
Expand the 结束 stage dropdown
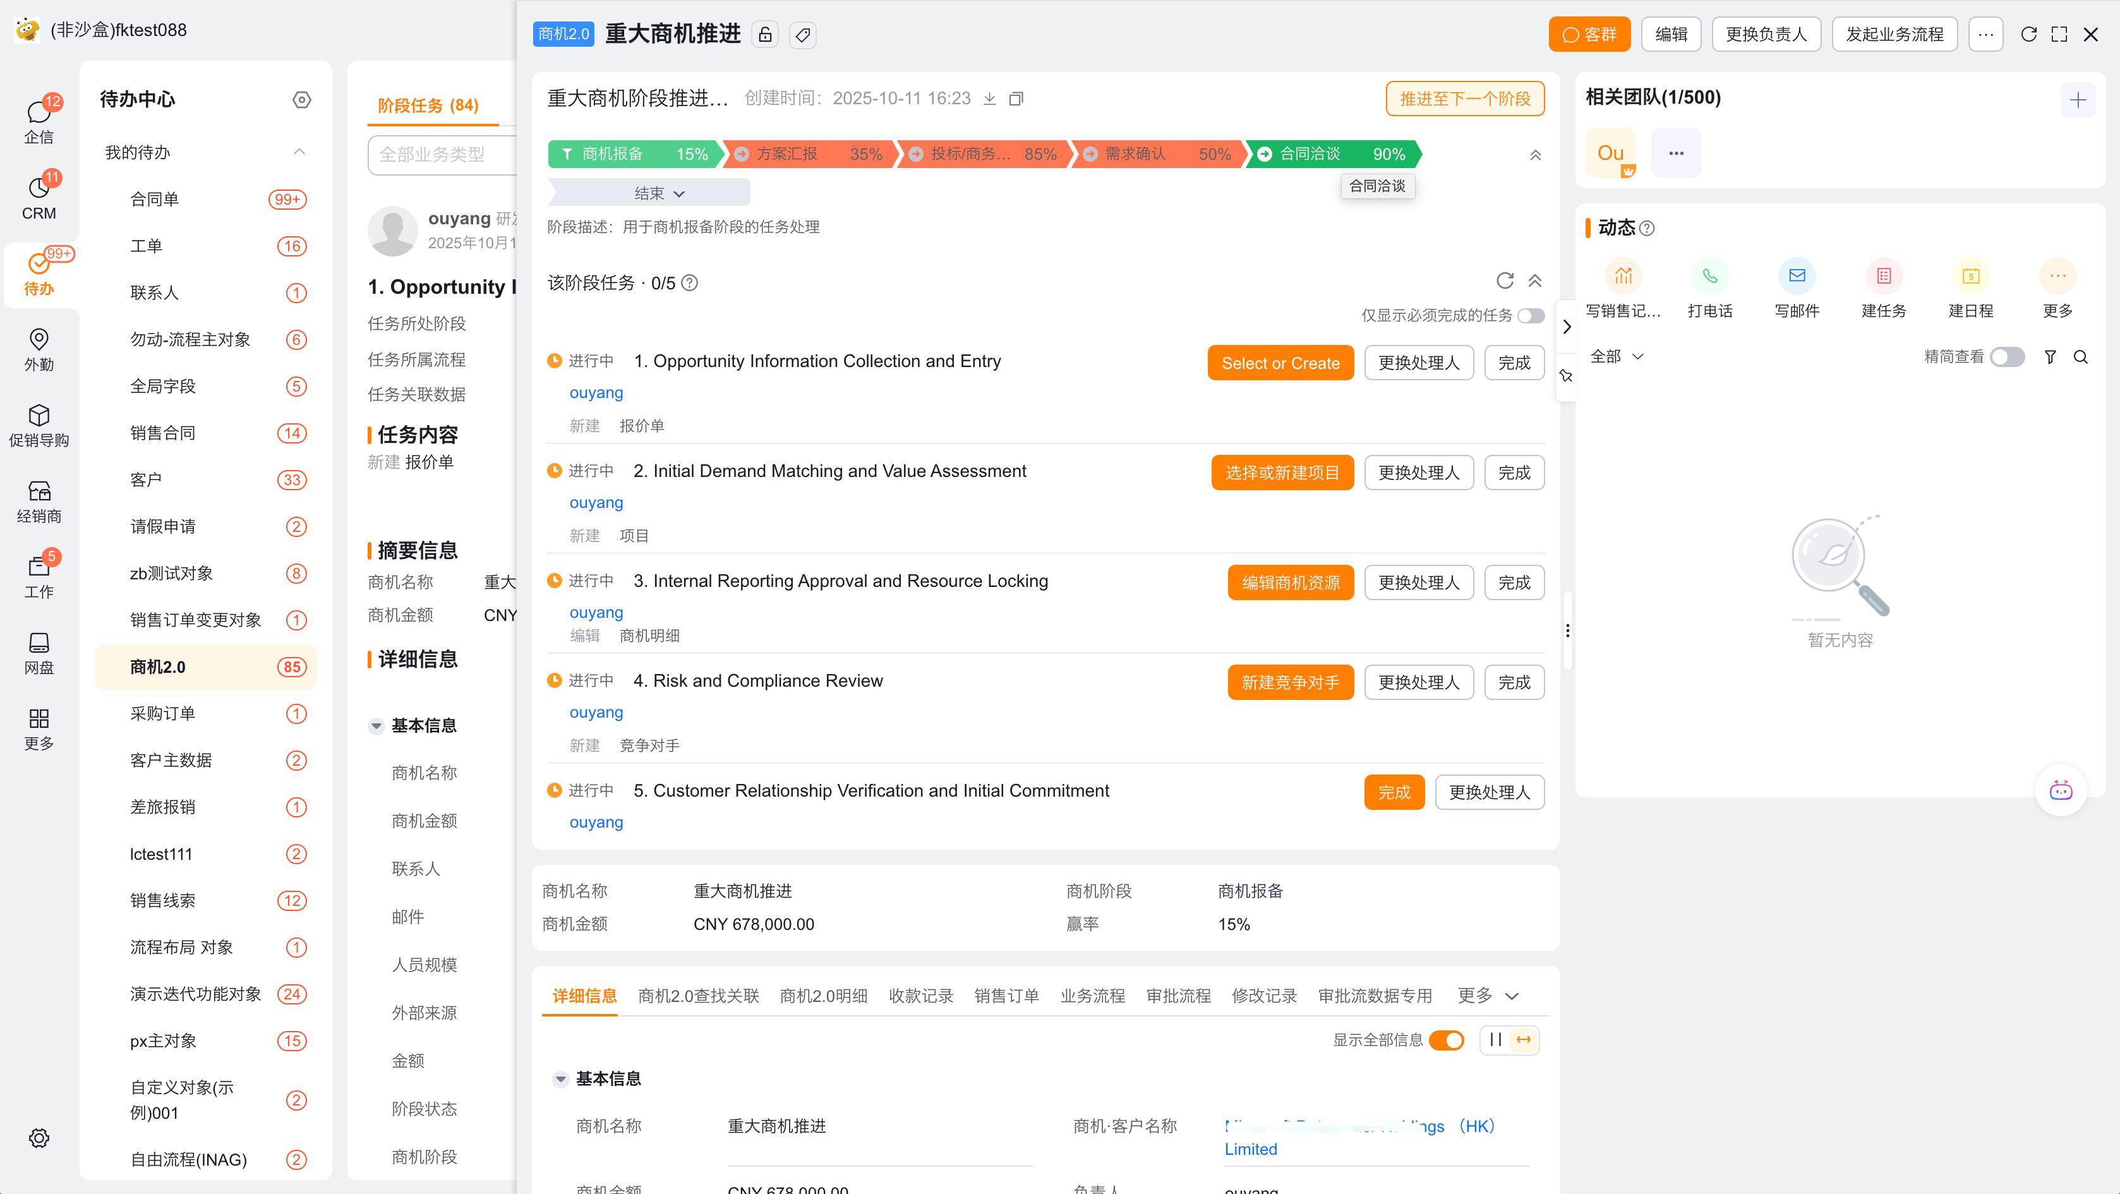(658, 193)
